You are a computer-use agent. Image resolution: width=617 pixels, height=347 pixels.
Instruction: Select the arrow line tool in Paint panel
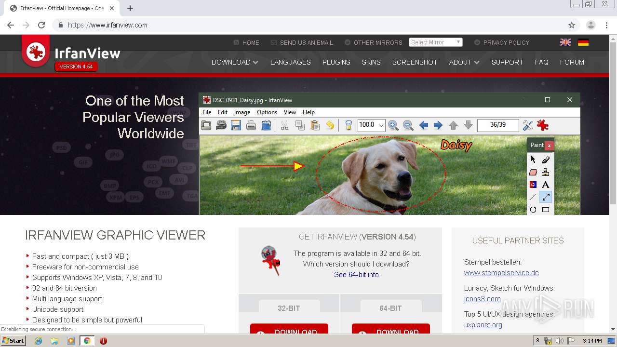(545, 197)
